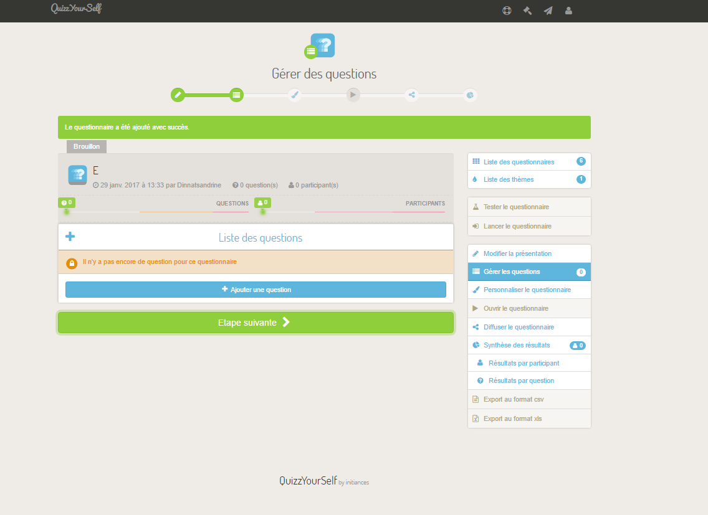Viewport: 708px width, 515px height.
Task: Select the share step icon in progress bar
Action: (411, 95)
